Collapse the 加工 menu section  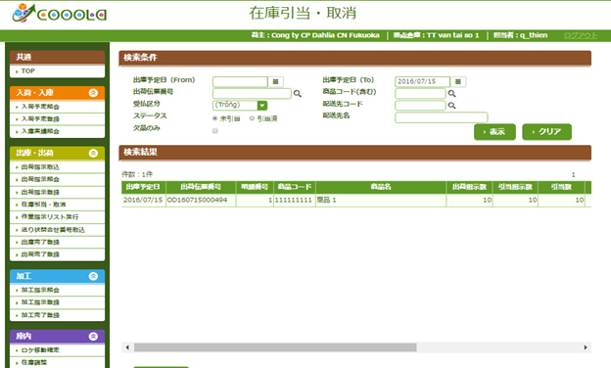click(x=93, y=276)
